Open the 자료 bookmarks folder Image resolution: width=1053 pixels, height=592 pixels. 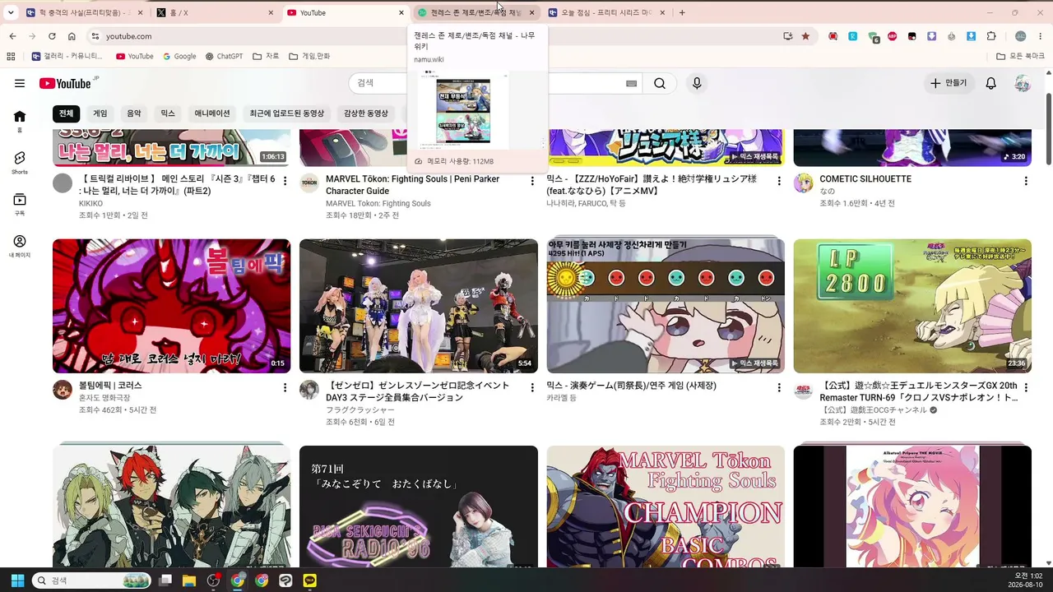(x=266, y=57)
